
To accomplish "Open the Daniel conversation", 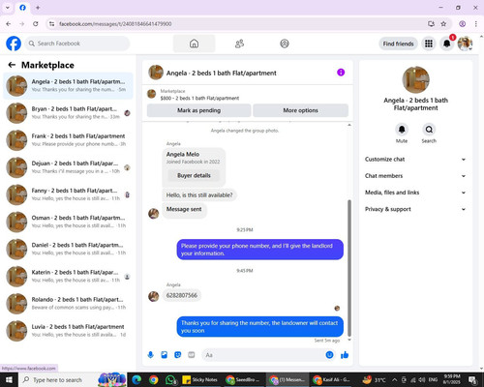I will pyautogui.click(x=68, y=249).
